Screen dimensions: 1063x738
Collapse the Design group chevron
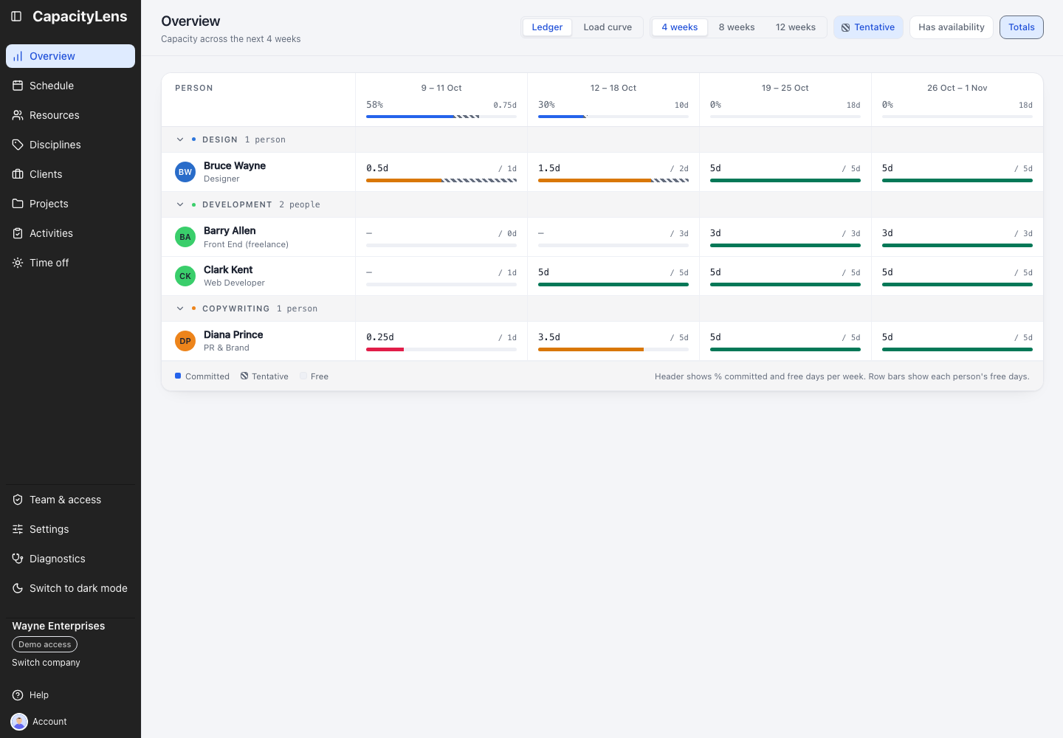pyautogui.click(x=180, y=139)
